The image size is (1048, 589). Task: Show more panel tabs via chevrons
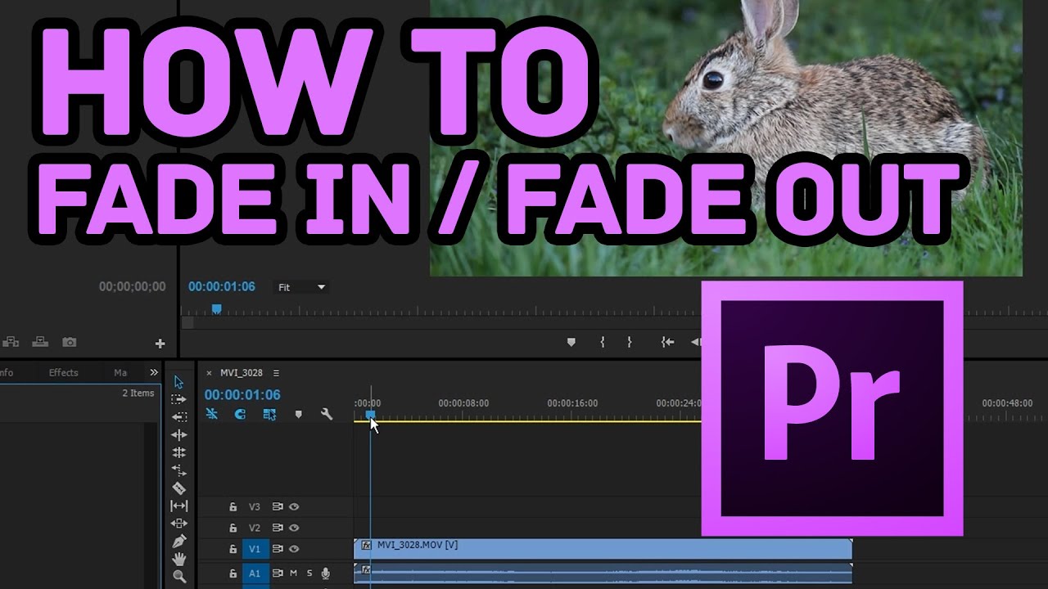pyautogui.click(x=154, y=373)
